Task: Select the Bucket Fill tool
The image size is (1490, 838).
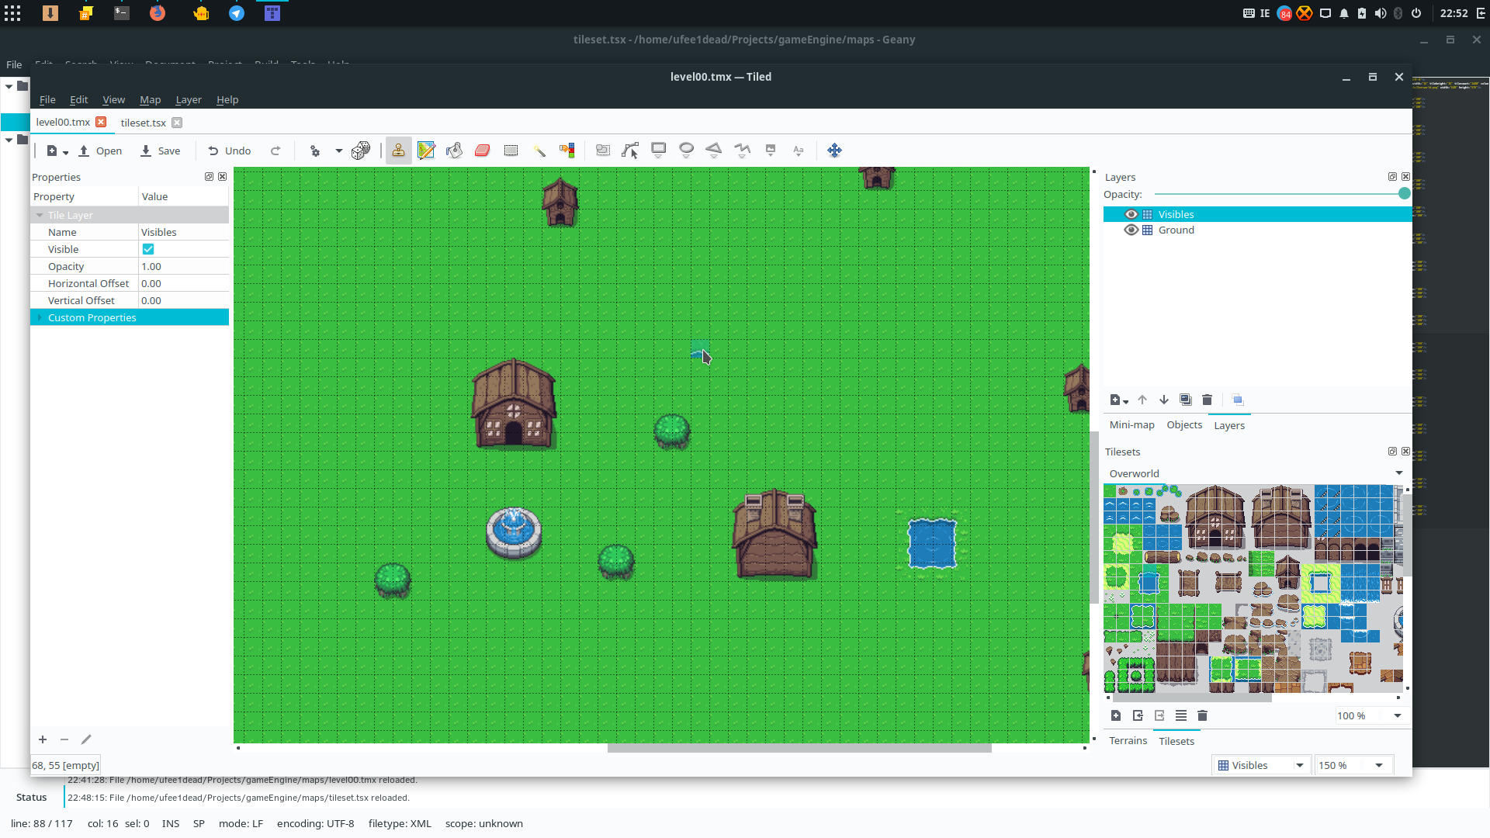Action: [x=454, y=151]
